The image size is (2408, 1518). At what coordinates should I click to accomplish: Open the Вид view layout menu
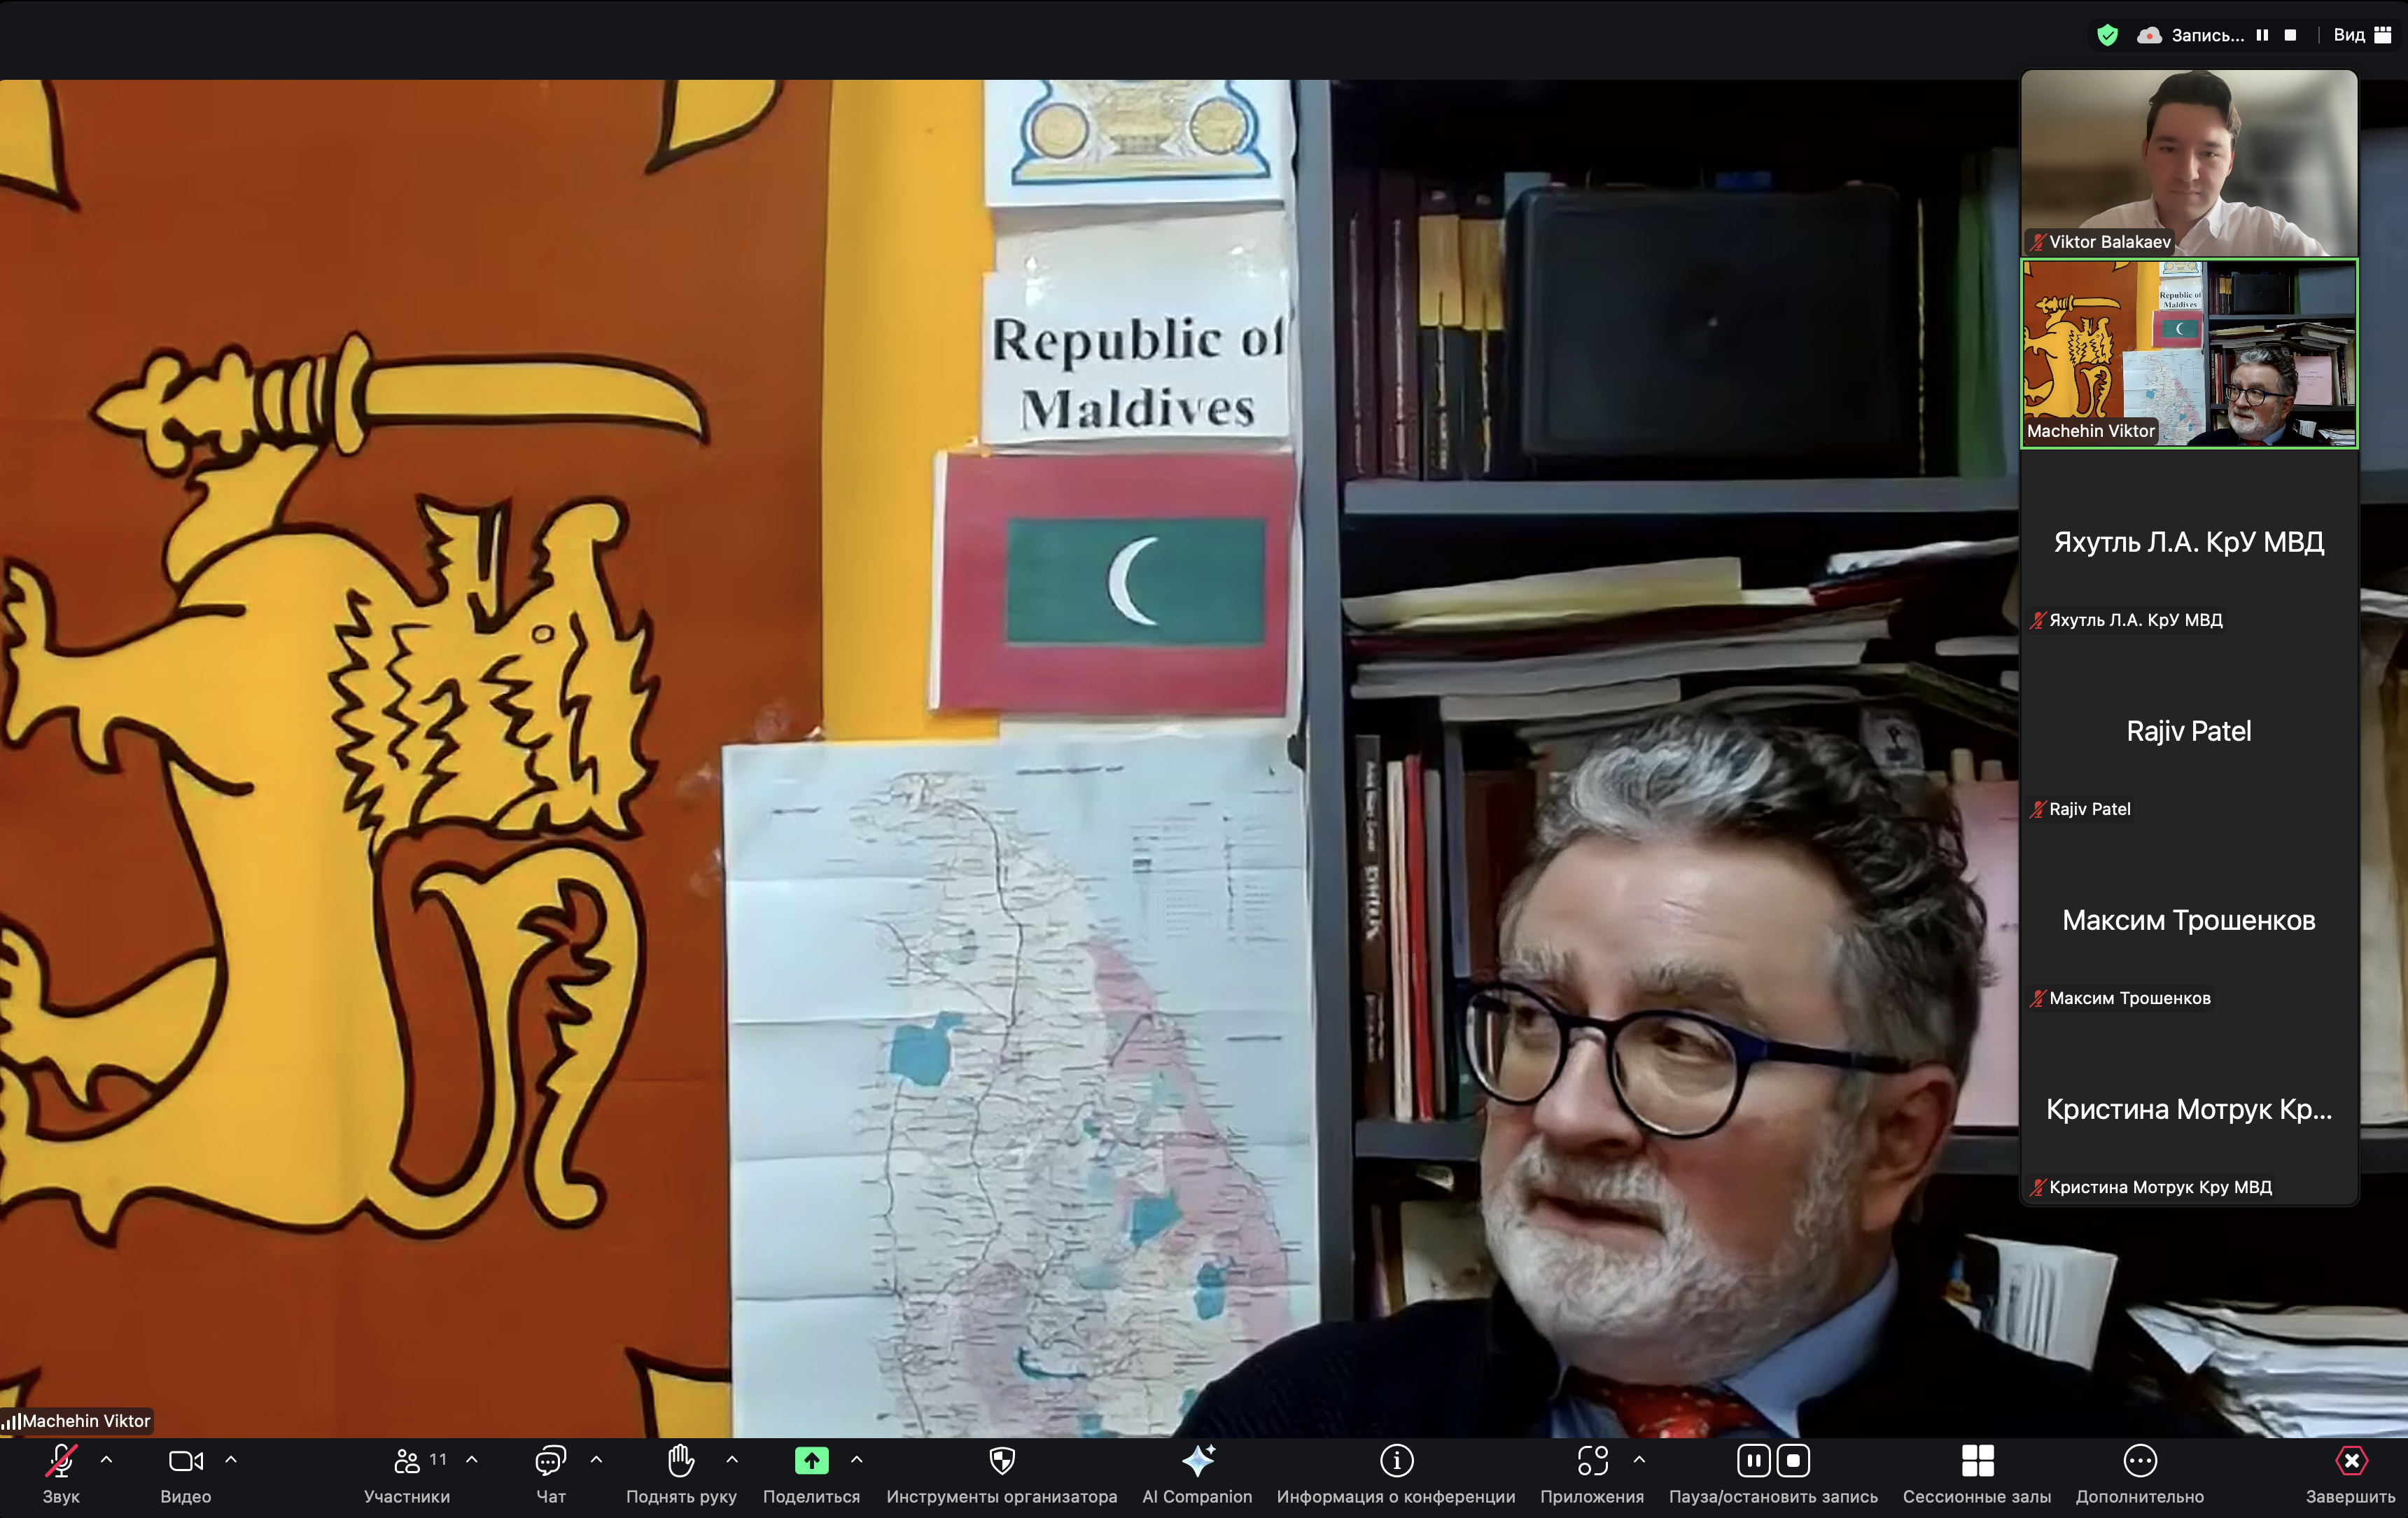click(x=2362, y=35)
